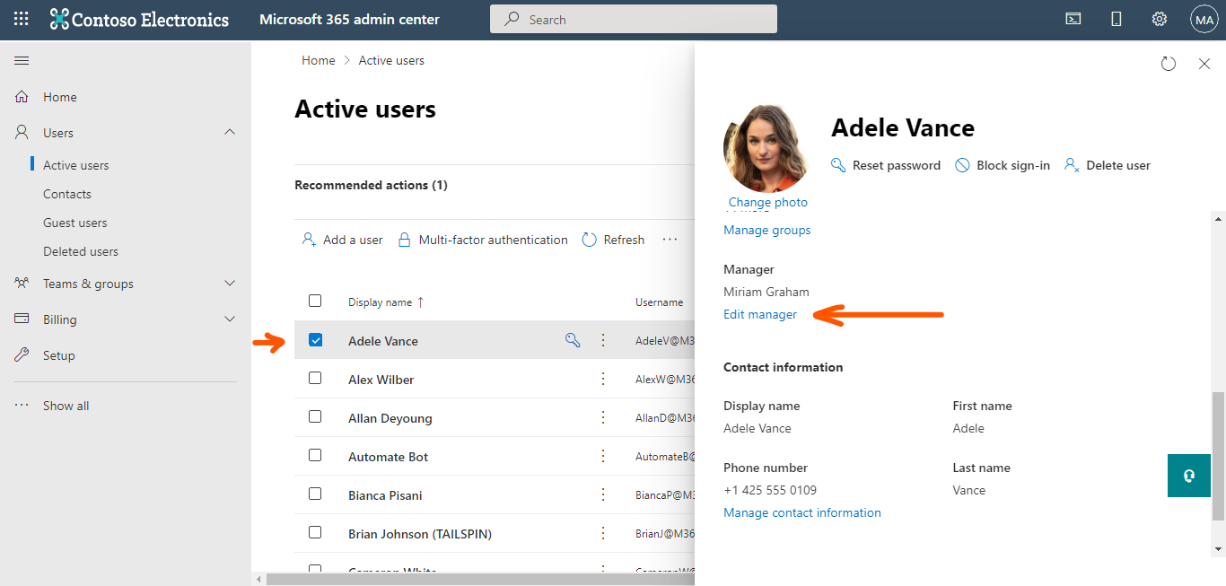The image size is (1226, 586).
Task: Switch to the Contacts page
Action: click(69, 193)
